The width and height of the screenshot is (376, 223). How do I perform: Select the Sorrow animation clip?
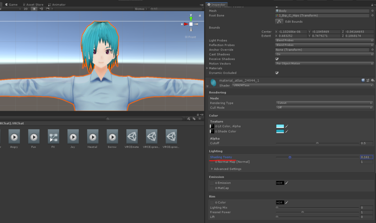click(x=112, y=137)
